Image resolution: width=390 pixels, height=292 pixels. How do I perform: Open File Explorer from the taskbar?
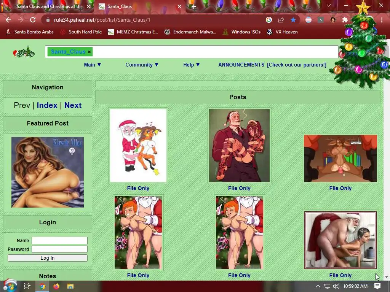(70, 286)
